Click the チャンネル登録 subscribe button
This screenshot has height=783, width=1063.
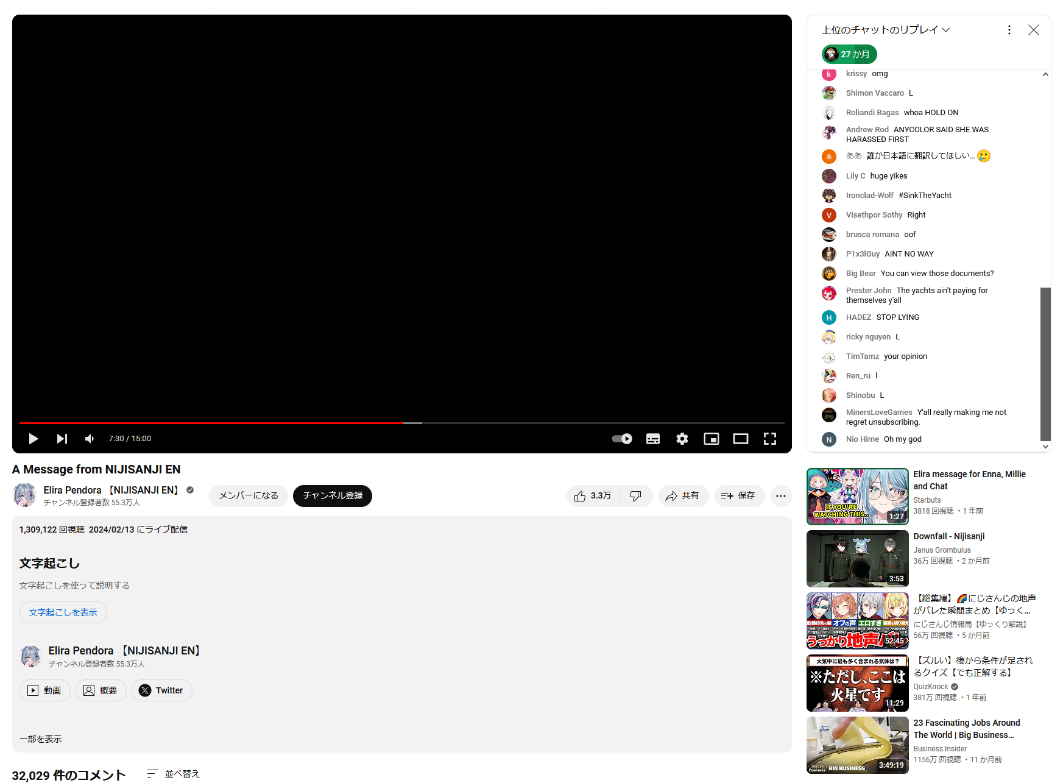pyautogui.click(x=333, y=496)
